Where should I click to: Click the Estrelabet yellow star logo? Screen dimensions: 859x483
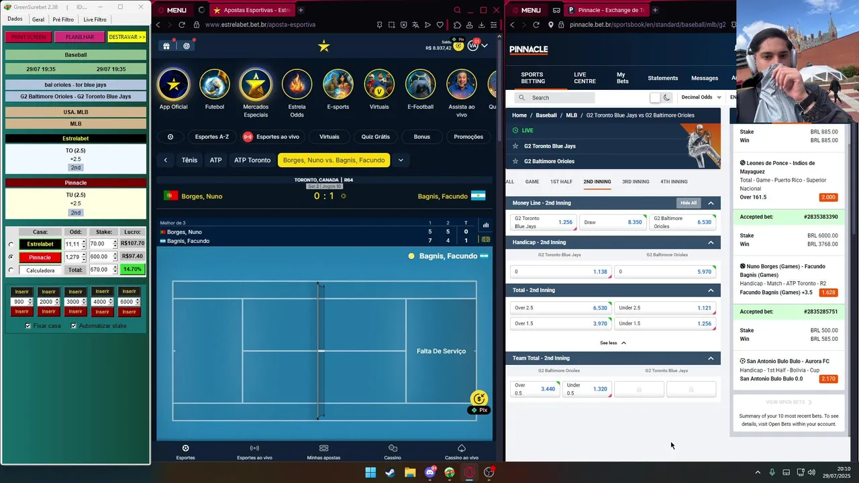point(324,46)
